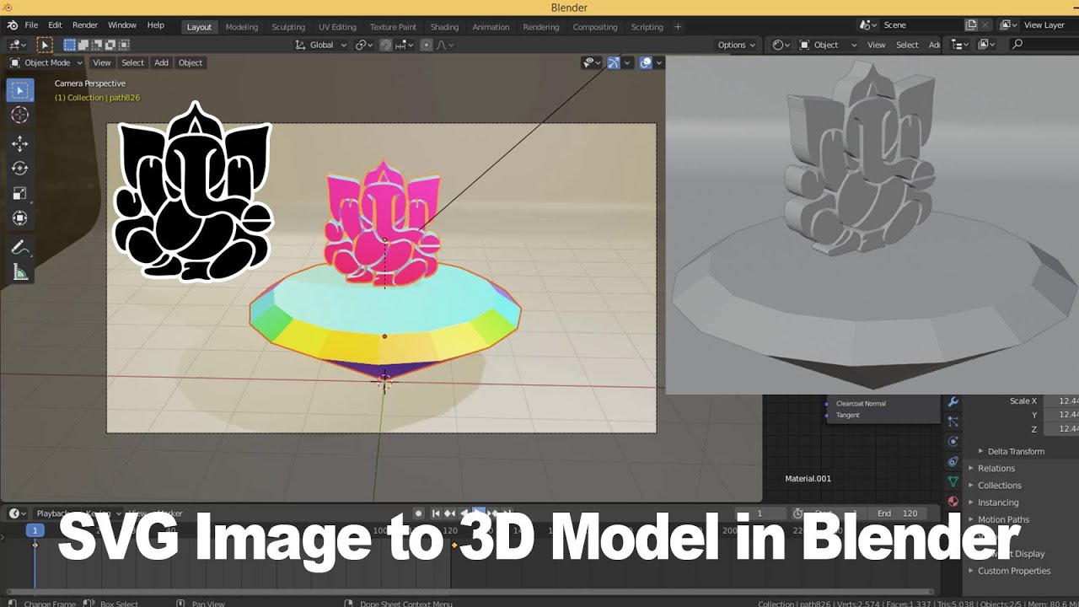1079x607 pixels.
Task: Click the Scale X value field
Action: tap(1061, 401)
